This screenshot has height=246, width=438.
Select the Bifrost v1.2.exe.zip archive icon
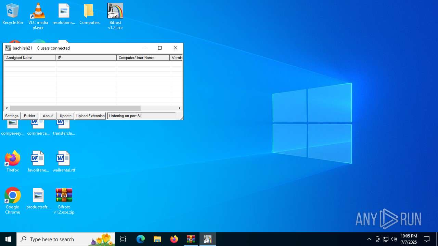click(x=64, y=201)
